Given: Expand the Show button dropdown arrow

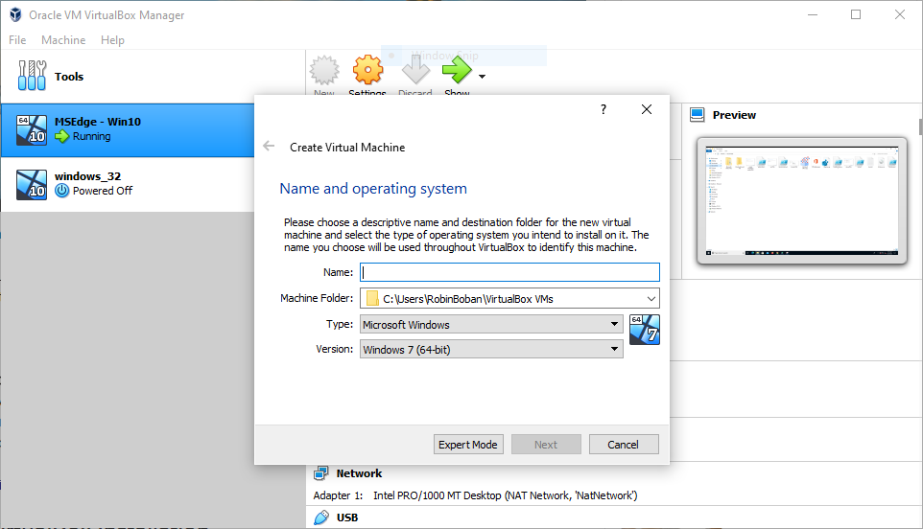Looking at the screenshot, I should 482,77.
